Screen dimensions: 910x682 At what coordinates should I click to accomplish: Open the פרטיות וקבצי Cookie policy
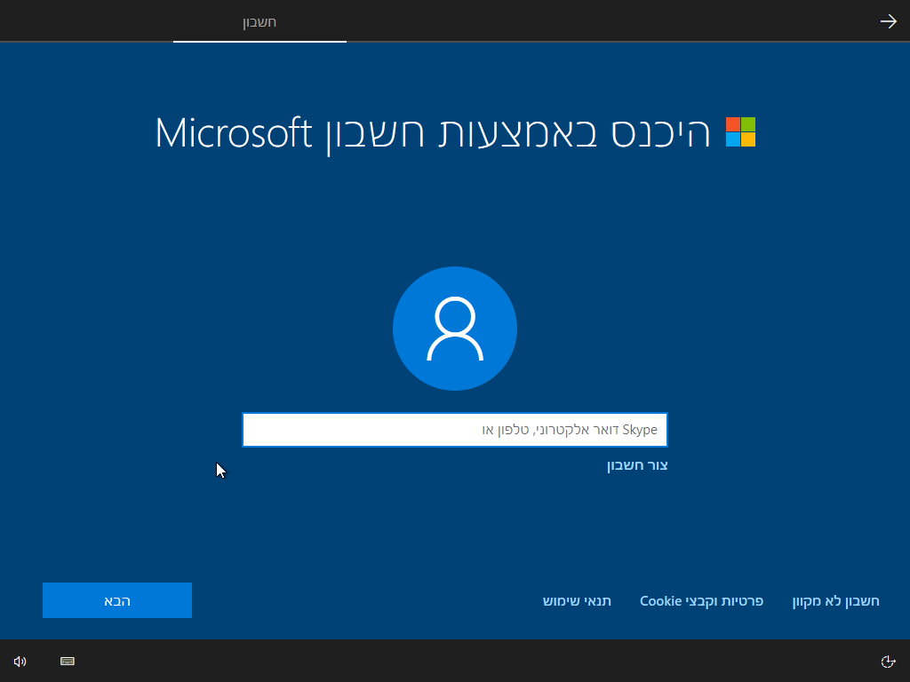click(x=701, y=600)
